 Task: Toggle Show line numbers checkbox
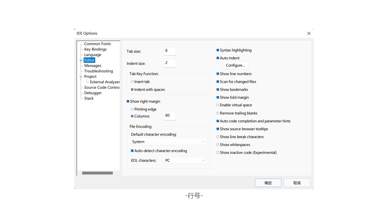[x=218, y=74]
